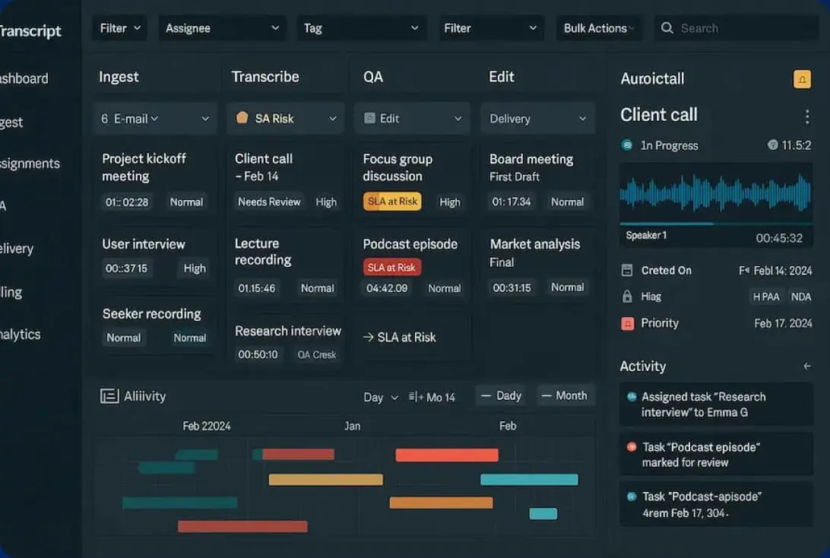The image size is (830, 558).
Task: Toggle the Month view on the timeline
Action: 565,395
